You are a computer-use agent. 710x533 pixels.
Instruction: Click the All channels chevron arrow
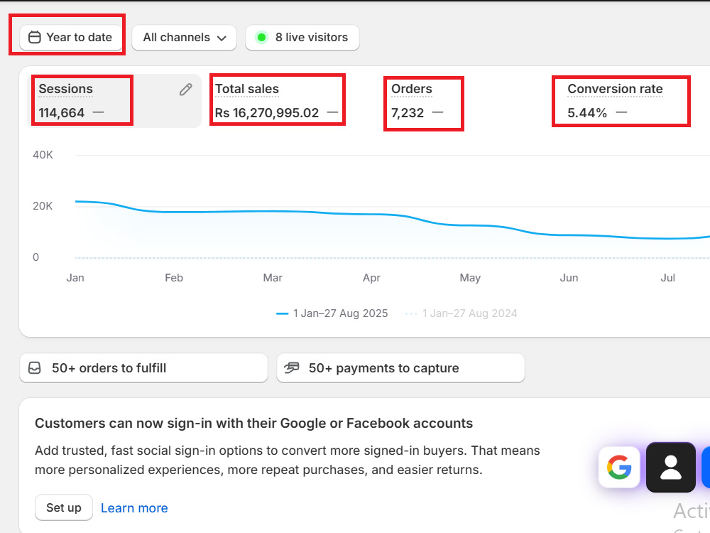click(222, 38)
